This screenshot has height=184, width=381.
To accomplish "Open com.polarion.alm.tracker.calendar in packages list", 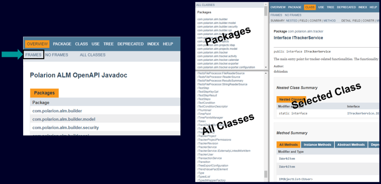I will coord(218,60).
